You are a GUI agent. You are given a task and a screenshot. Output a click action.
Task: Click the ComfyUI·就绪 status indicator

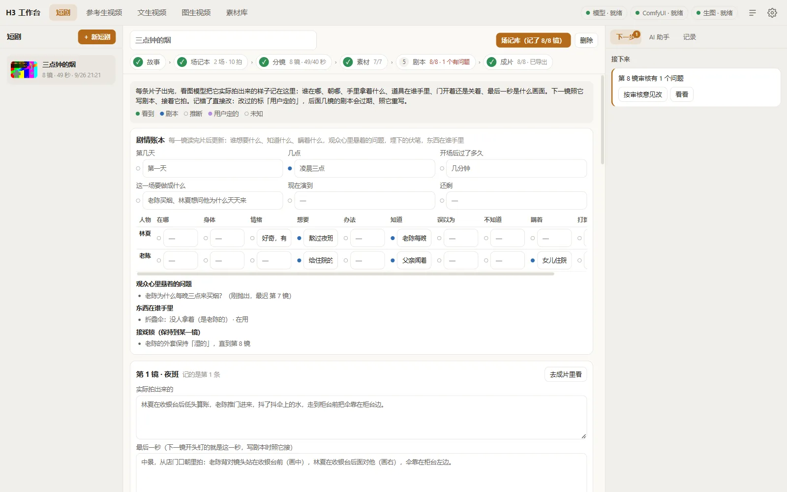(659, 13)
